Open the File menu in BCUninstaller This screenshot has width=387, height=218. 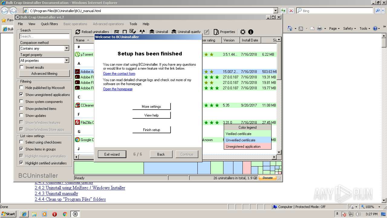click(20, 24)
